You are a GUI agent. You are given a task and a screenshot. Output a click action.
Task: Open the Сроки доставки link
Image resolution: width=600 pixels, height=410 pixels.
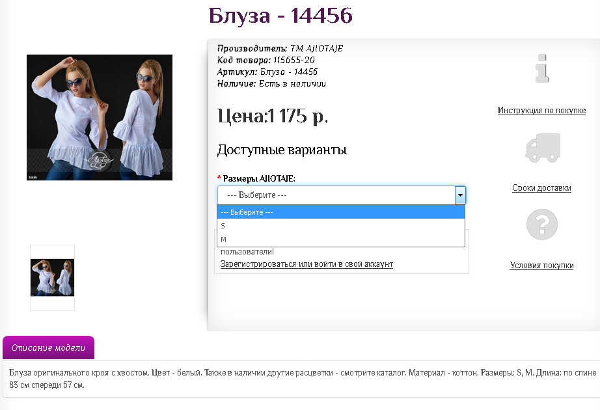tap(541, 188)
